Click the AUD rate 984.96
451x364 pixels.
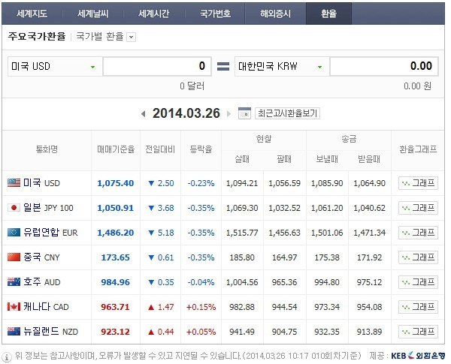(116, 282)
